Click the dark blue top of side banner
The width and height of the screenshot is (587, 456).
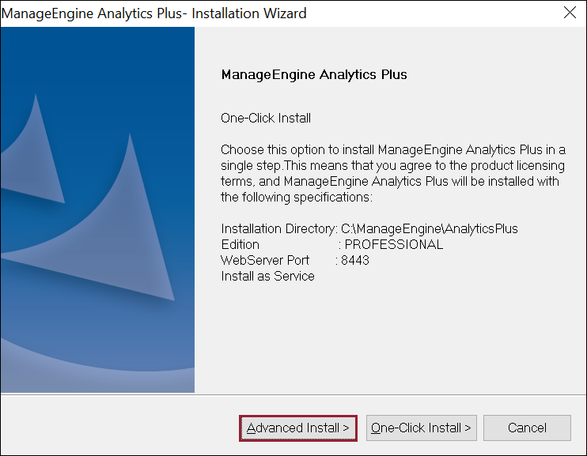pos(97,47)
